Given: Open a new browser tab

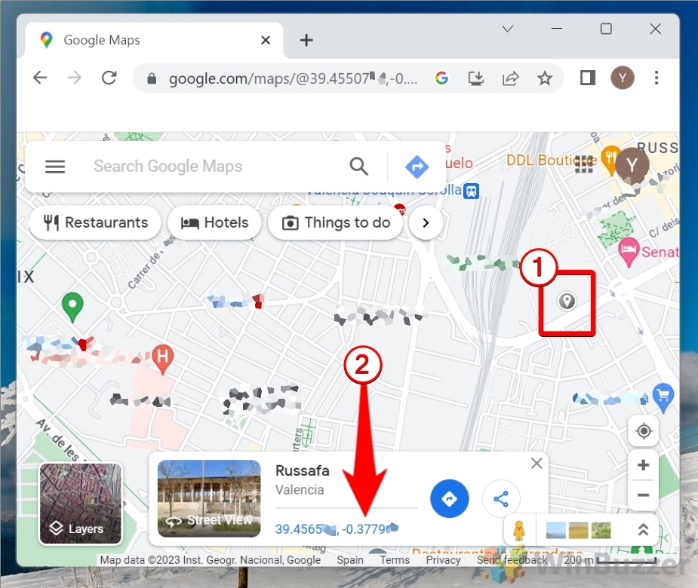Looking at the screenshot, I should pyautogui.click(x=306, y=41).
